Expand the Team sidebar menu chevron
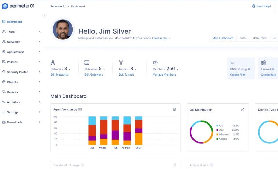Image resolution: width=278 pixels, height=169 pixels. click(39, 32)
